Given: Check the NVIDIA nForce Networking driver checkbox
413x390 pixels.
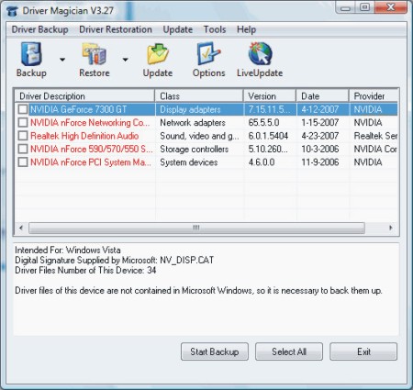Looking at the screenshot, I should [x=23, y=122].
